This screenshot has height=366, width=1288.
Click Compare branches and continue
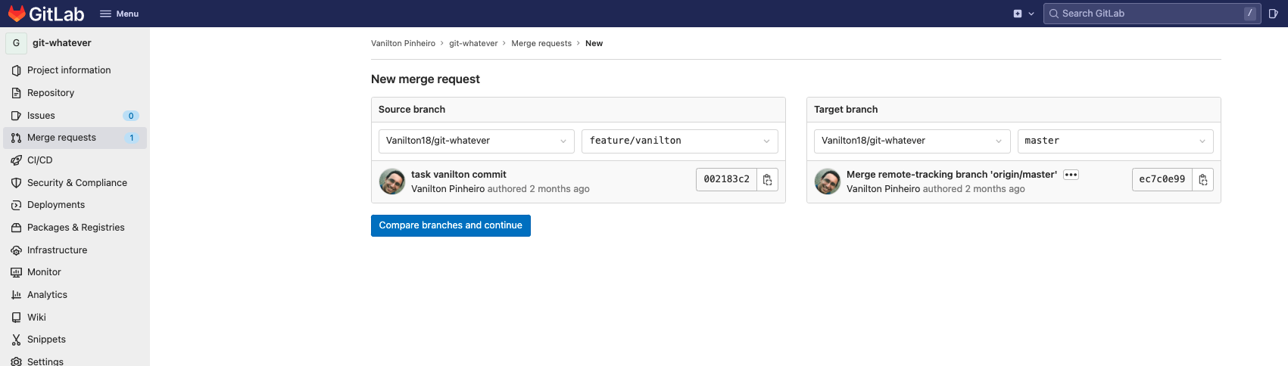pos(451,225)
